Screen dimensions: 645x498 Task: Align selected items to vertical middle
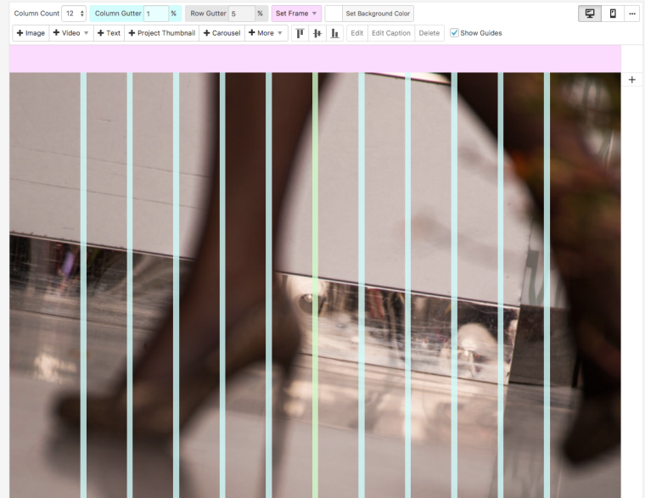(317, 33)
